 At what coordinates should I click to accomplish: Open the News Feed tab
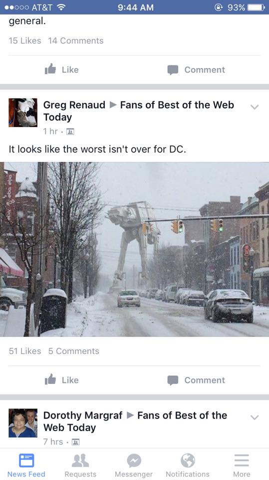(x=26, y=465)
